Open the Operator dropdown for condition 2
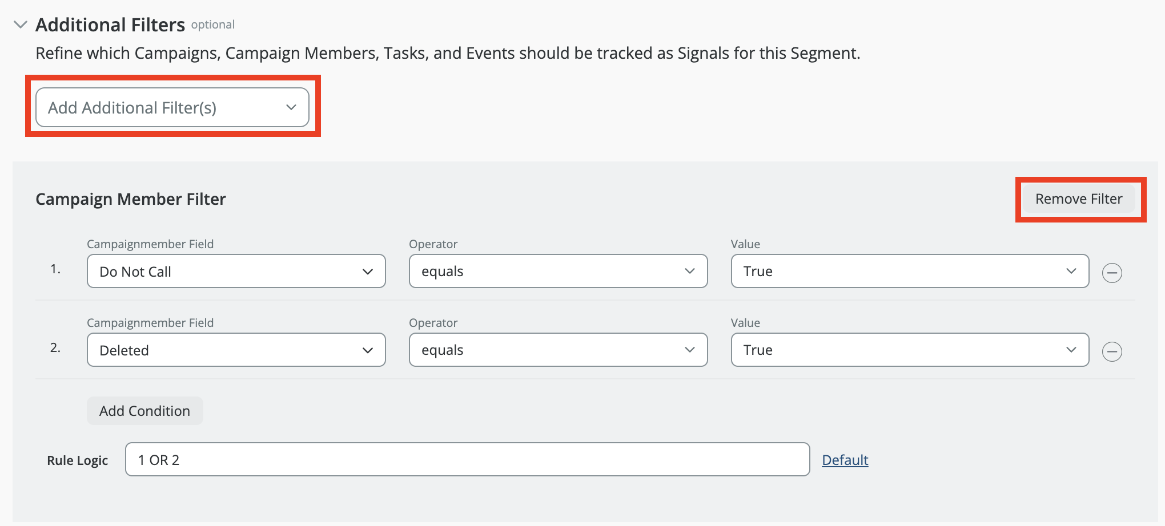This screenshot has height=526, width=1165. coord(557,350)
